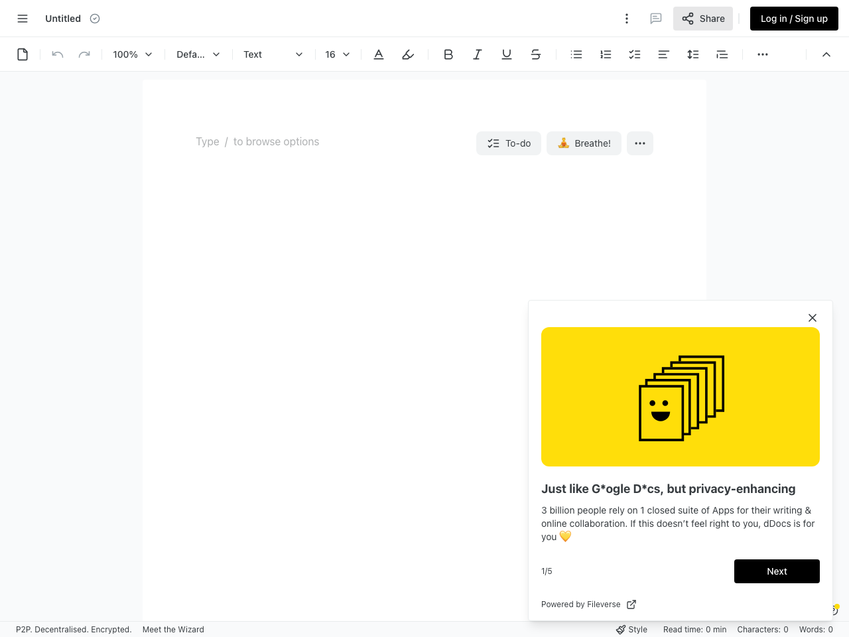849x637 pixels.
Task: Adjust line spacing via the spacing icon
Action: (x=692, y=54)
